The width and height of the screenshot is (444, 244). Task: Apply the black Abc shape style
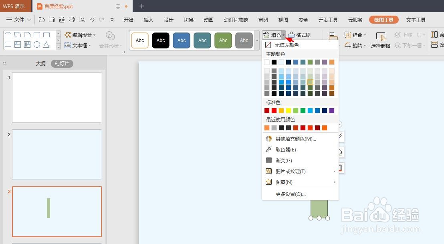(x=161, y=40)
